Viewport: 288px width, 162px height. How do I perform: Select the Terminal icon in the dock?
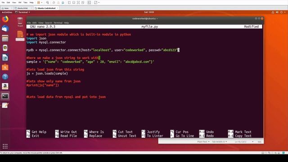[x=5, y=96]
